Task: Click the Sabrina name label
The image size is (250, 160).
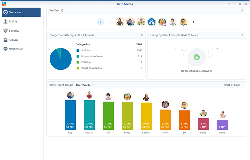Action: [146, 133]
